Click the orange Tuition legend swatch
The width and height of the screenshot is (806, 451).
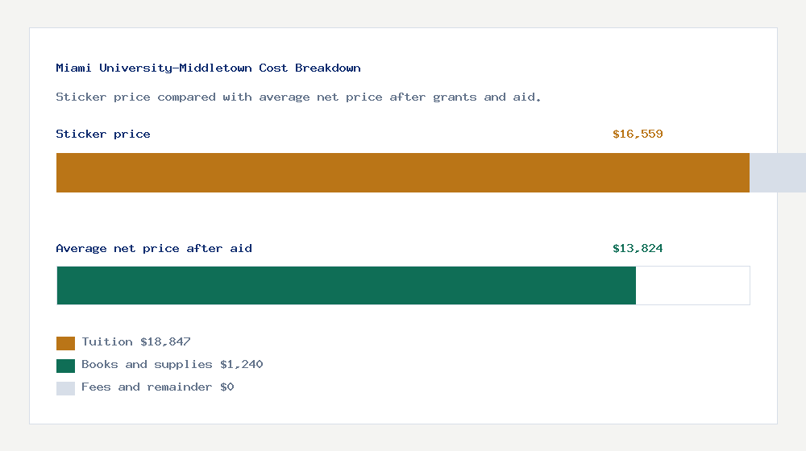click(65, 343)
